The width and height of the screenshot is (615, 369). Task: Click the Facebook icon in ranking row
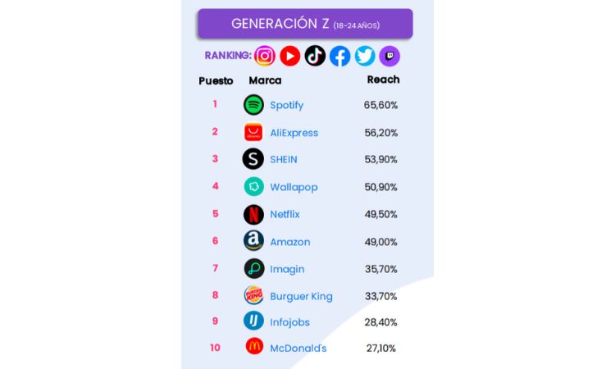[x=339, y=56]
